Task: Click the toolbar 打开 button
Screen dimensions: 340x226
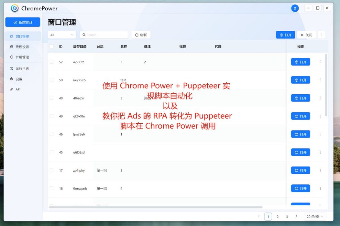Action: pos(285,35)
